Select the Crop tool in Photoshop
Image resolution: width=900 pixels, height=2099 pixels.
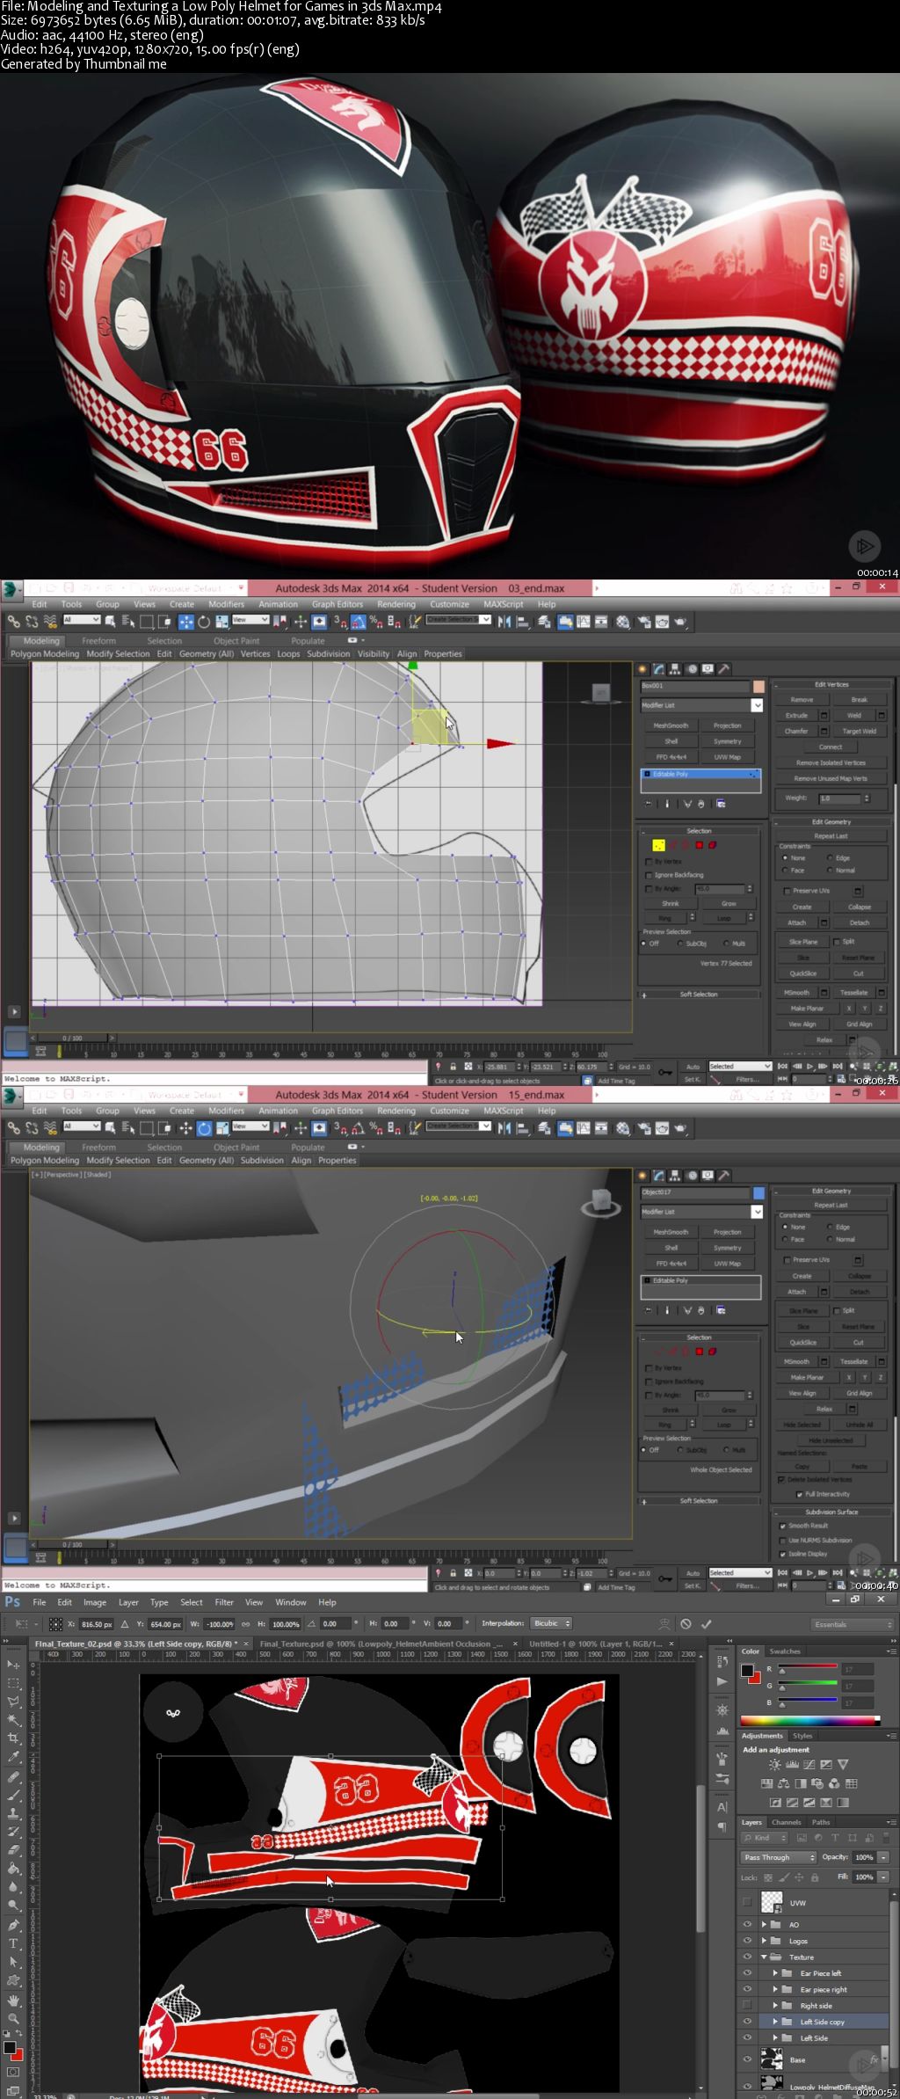click(13, 1738)
